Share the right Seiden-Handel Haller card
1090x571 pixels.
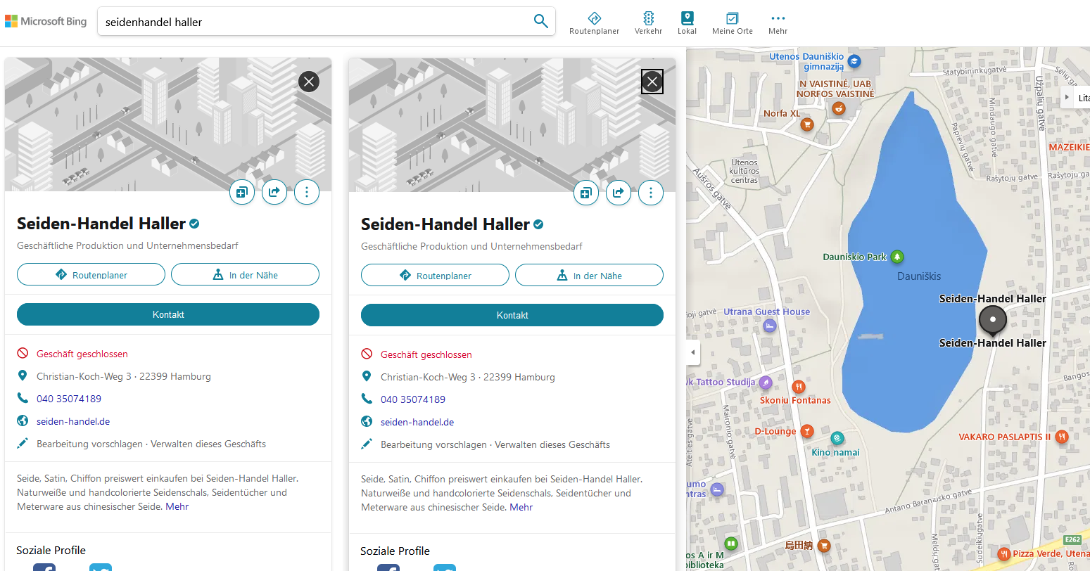point(619,193)
